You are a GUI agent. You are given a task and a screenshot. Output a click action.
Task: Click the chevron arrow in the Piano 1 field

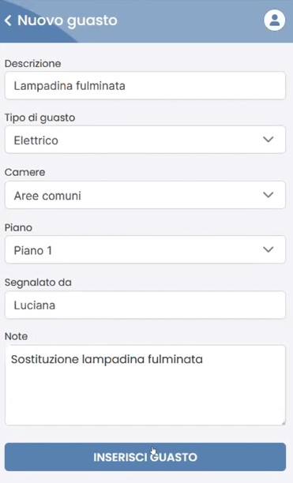point(268,249)
